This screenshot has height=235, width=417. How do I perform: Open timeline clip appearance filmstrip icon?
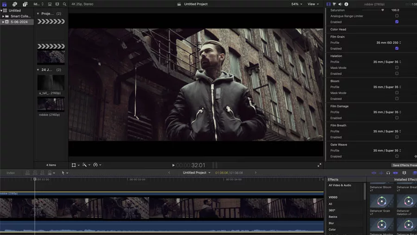[404, 173]
